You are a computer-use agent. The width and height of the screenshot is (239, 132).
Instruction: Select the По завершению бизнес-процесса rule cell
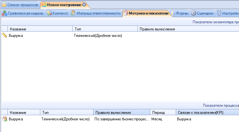[121, 119]
